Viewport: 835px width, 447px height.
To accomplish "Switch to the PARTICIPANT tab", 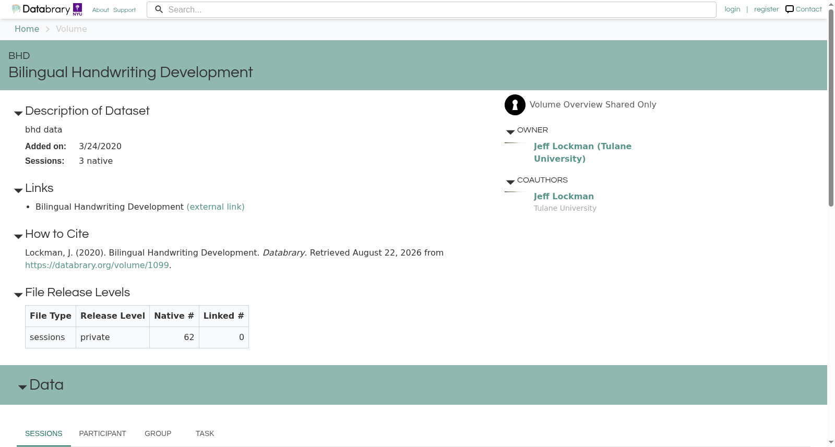I will 103,433.
